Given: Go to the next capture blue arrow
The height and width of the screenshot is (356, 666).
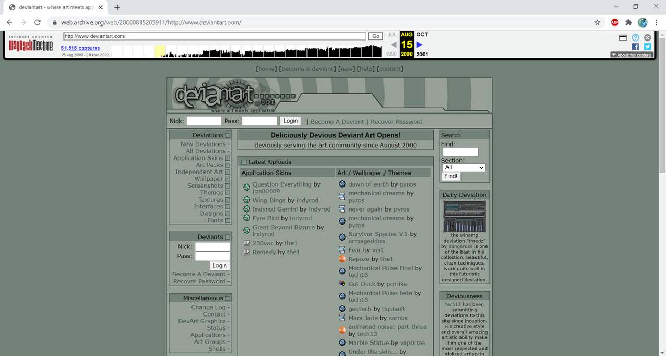Looking at the screenshot, I should point(419,45).
